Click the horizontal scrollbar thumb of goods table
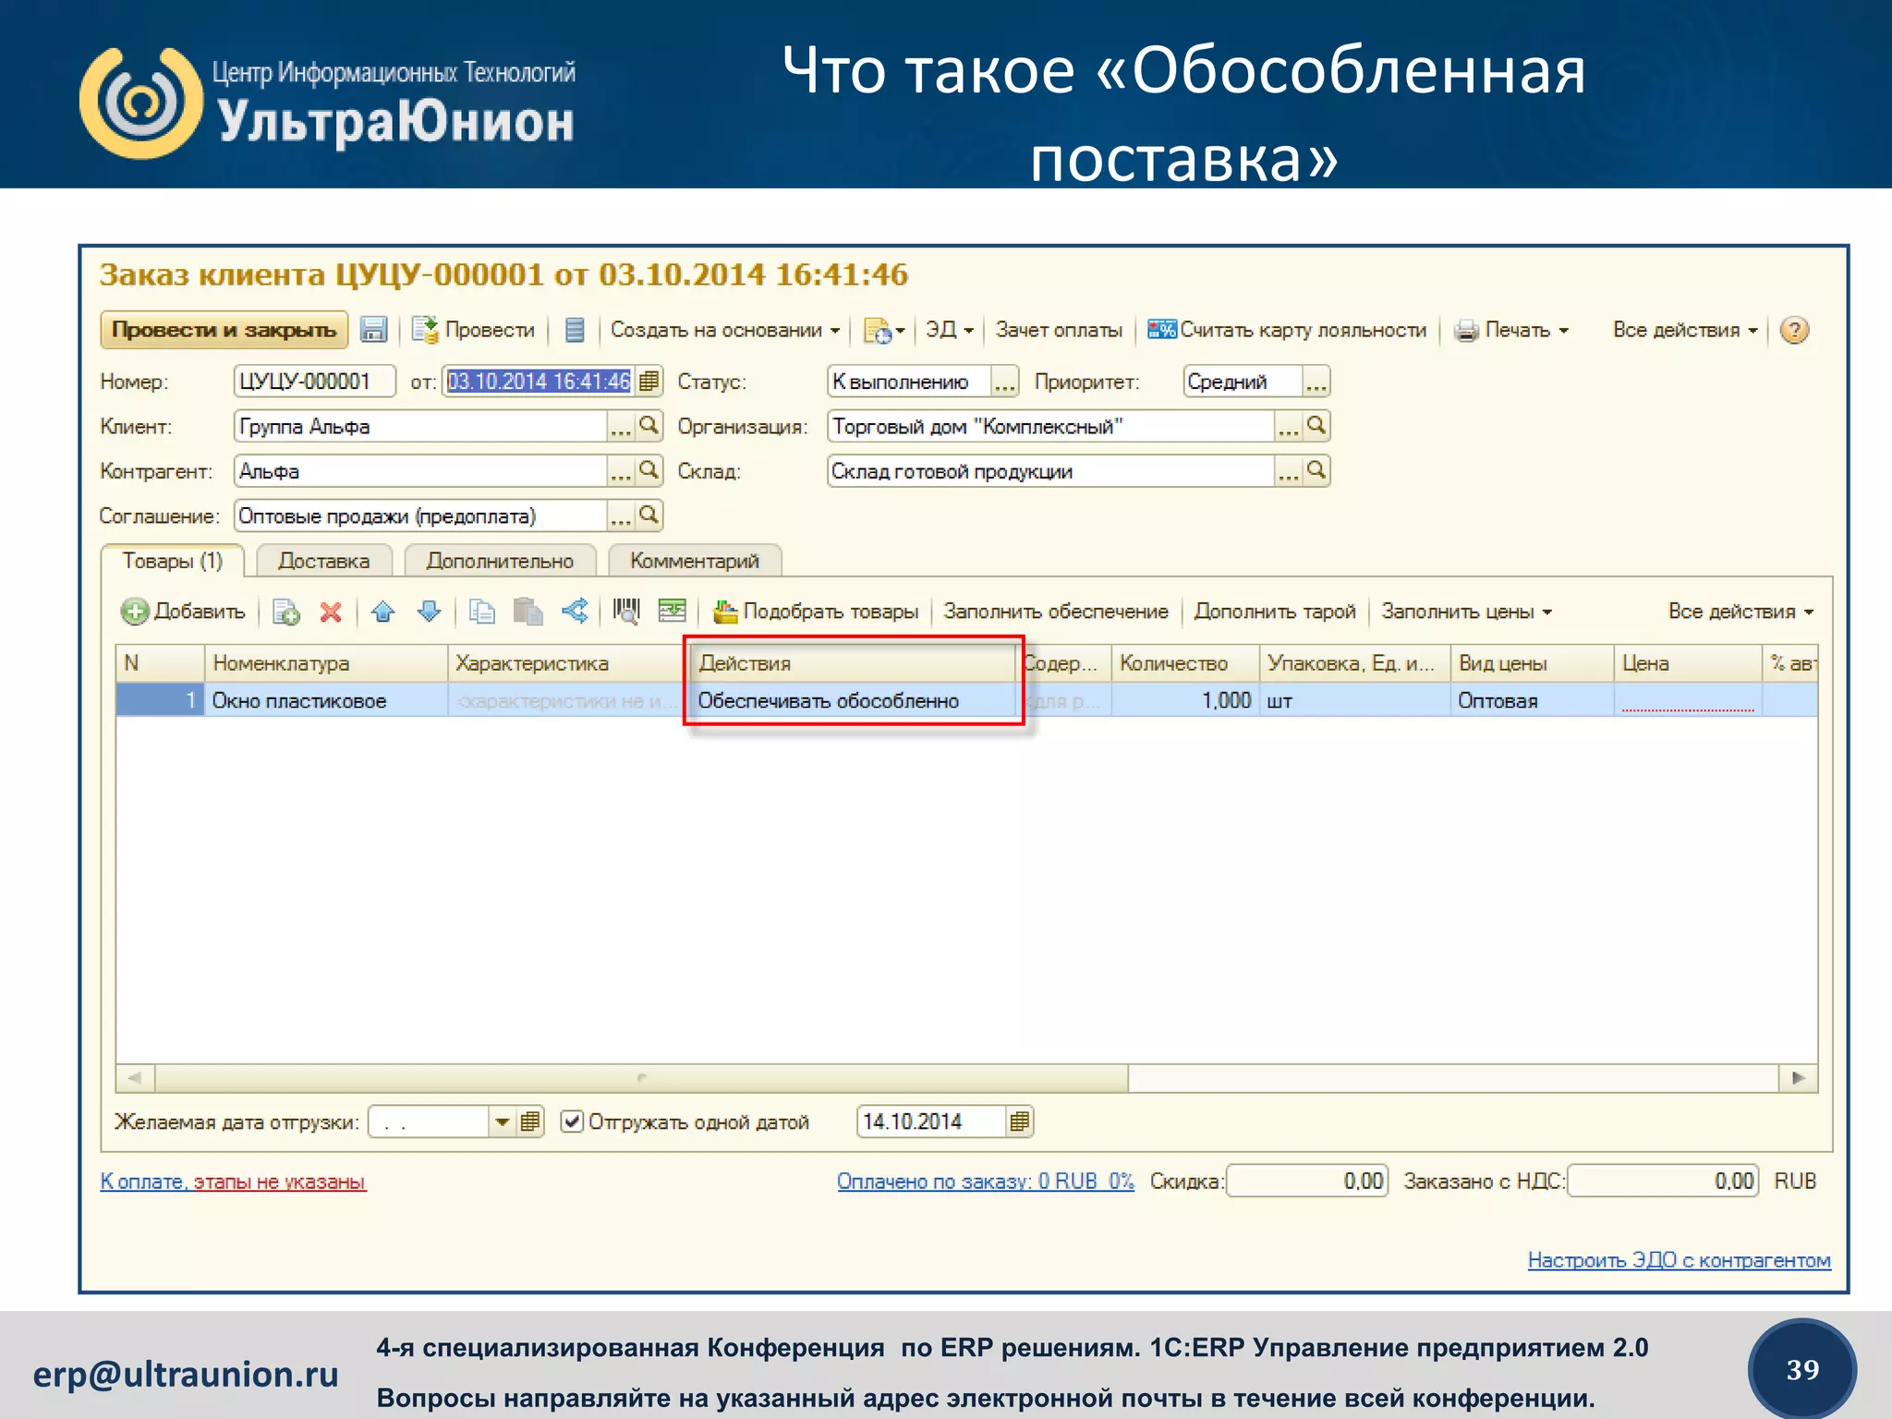Screen dimensions: 1892x1419 (642, 1078)
